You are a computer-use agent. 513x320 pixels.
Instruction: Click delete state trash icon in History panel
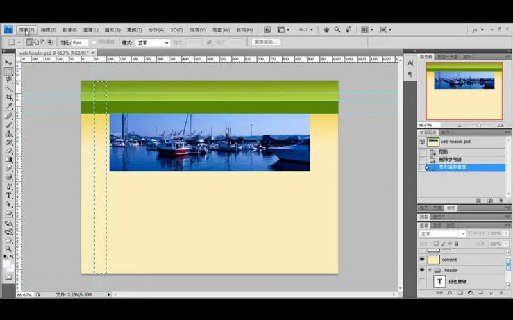tap(501, 200)
